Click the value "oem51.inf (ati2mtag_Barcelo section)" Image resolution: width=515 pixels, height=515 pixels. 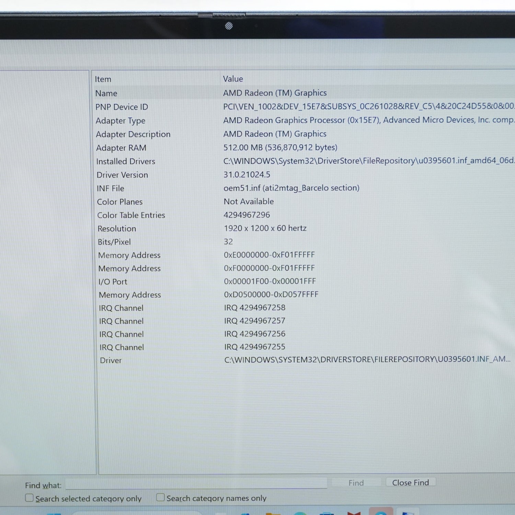tap(291, 188)
